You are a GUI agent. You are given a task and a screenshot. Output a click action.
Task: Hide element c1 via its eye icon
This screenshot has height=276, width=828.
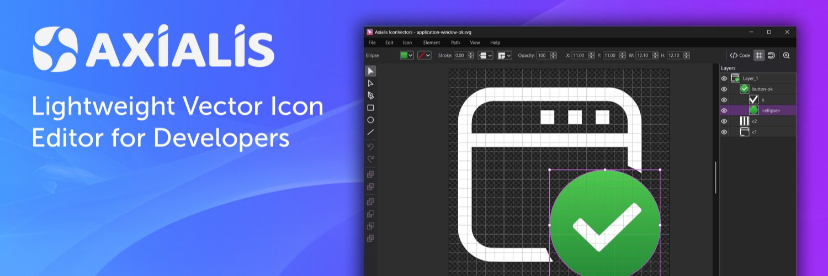(724, 132)
